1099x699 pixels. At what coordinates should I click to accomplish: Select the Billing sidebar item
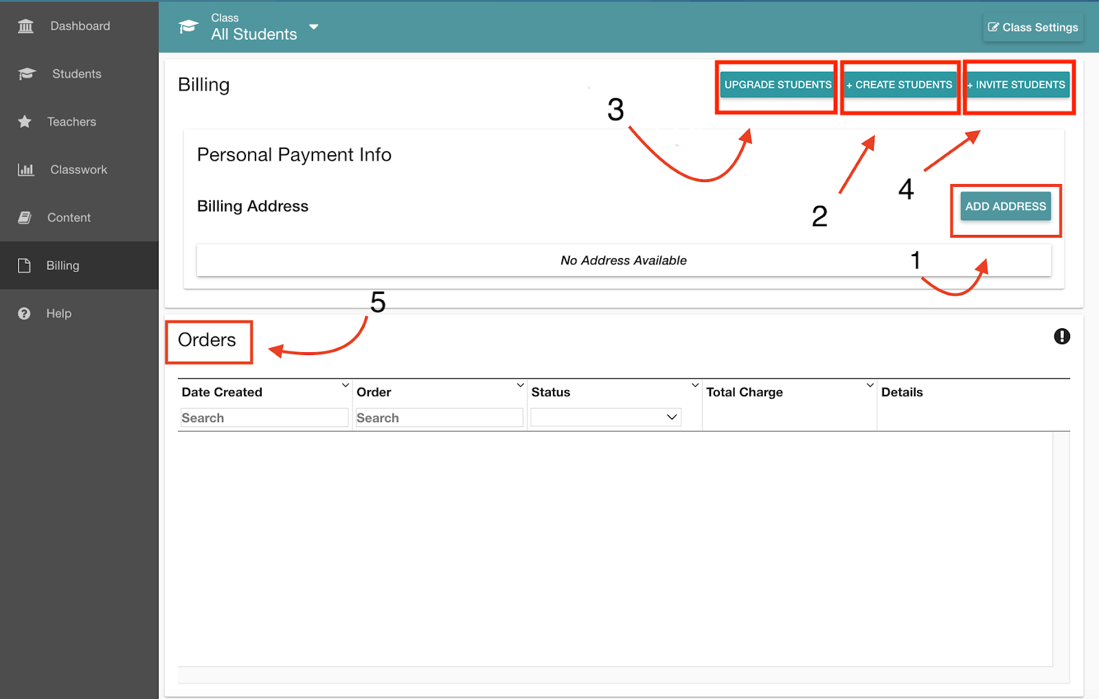(79, 266)
